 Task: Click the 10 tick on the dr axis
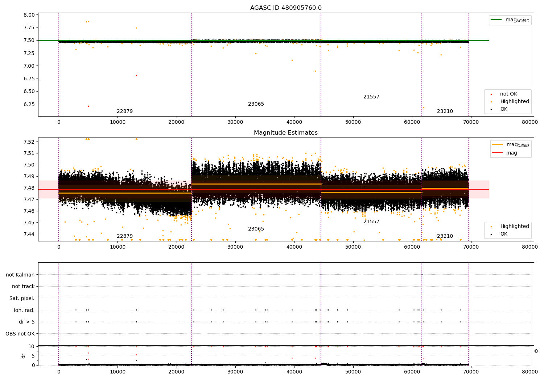click(x=32, y=347)
